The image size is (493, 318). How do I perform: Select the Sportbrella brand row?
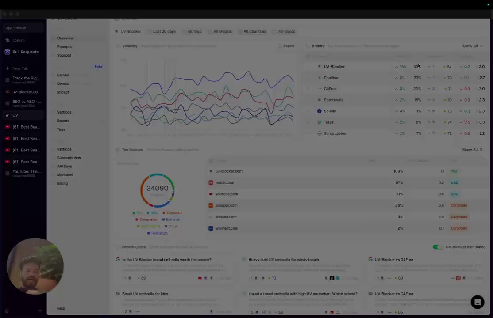[396, 100]
